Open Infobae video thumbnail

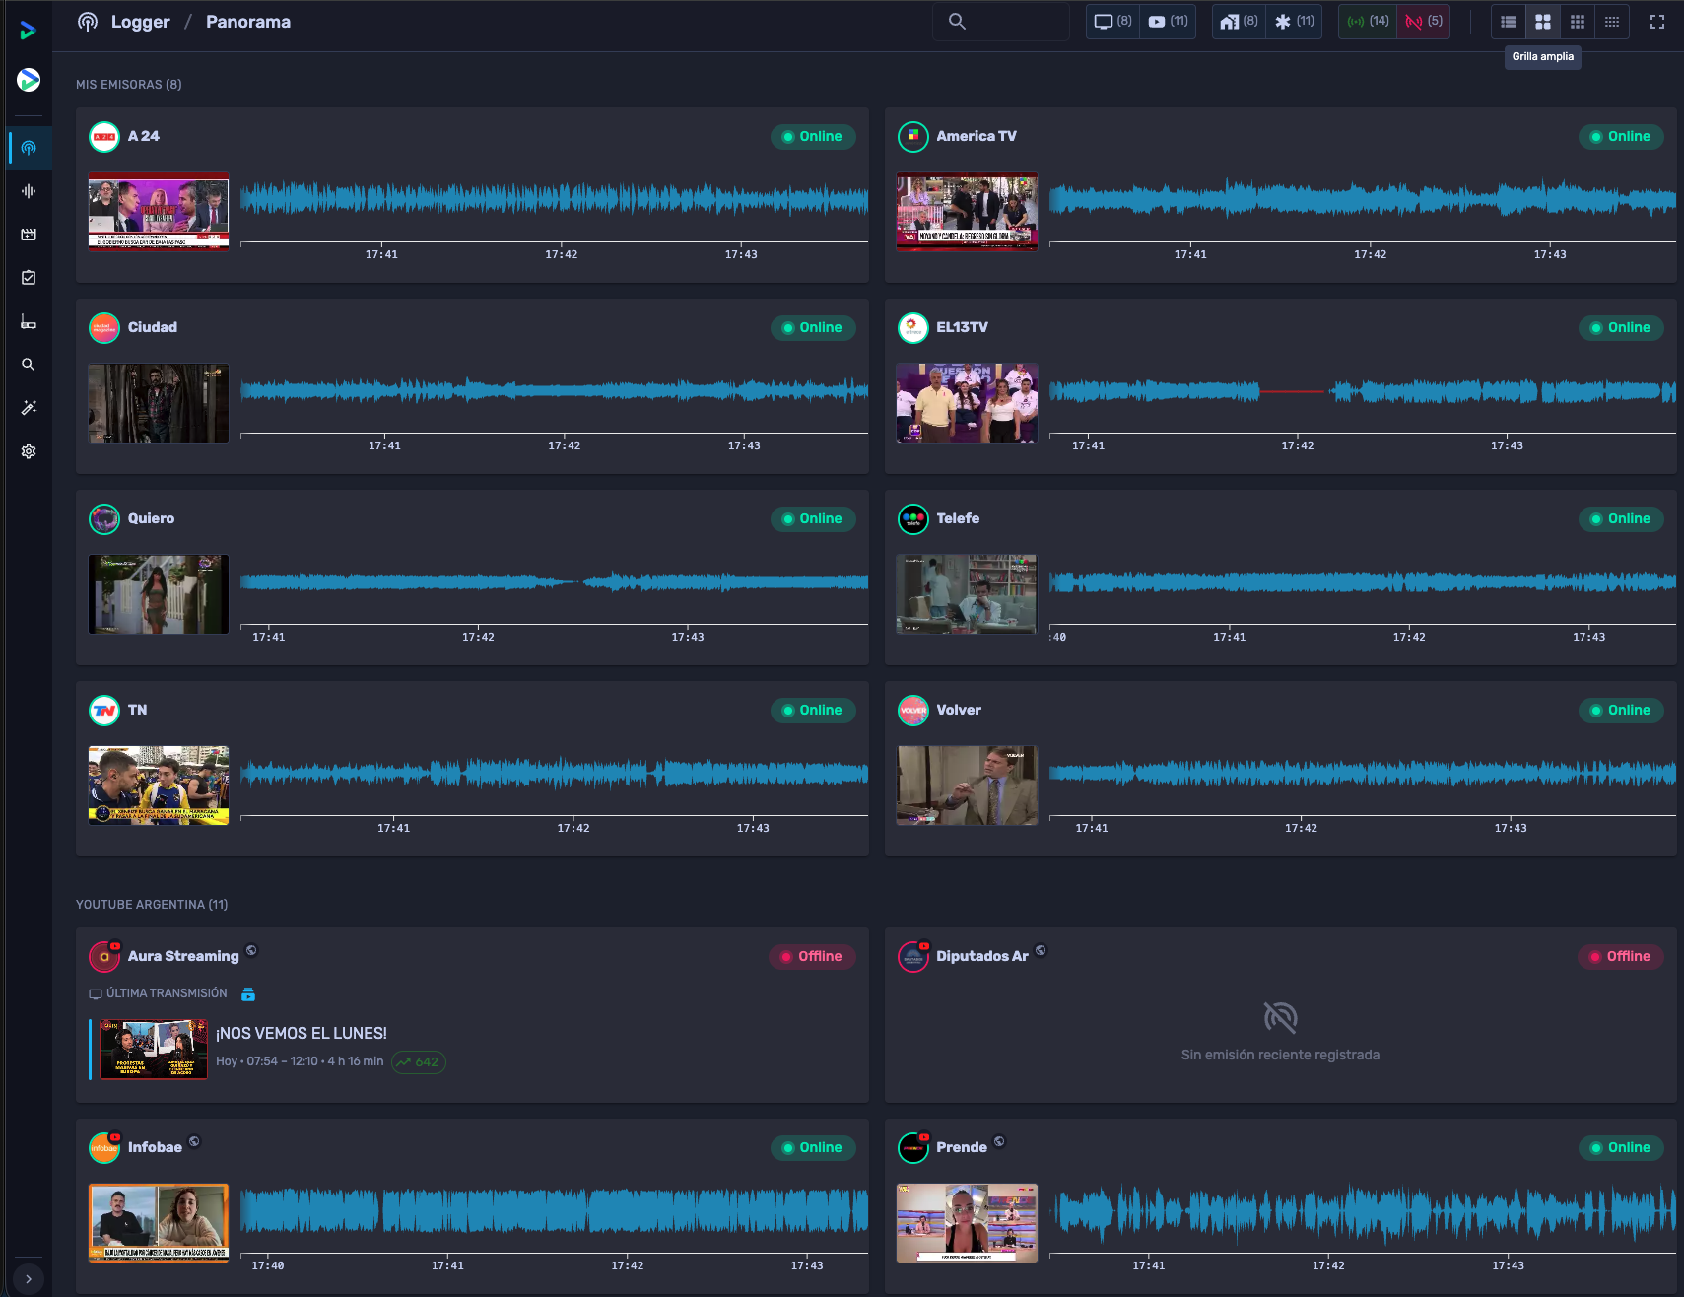click(x=159, y=1223)
